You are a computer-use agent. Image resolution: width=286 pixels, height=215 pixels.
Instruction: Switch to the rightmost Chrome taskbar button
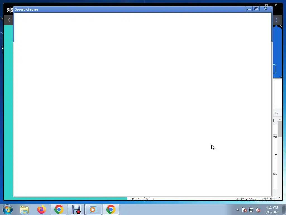[111, 209]
